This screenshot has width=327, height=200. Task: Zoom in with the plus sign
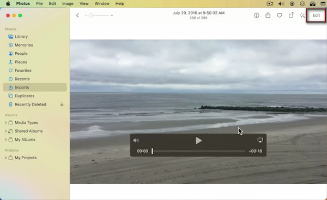[112, 16]
